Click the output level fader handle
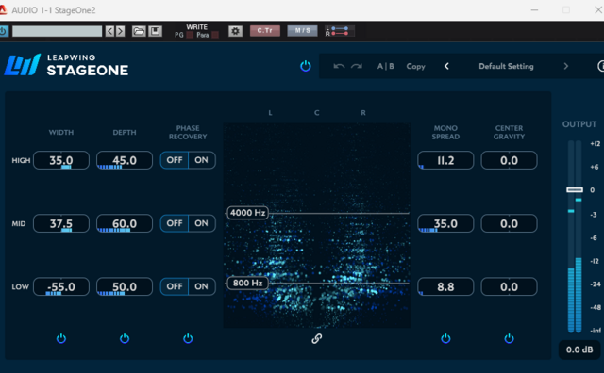The image size is (604, 373). click(x=575, y=189)
